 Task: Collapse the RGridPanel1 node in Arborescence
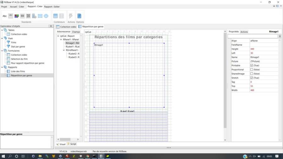64,50
